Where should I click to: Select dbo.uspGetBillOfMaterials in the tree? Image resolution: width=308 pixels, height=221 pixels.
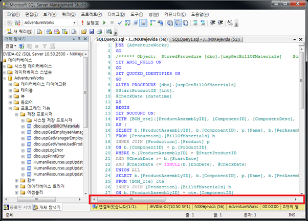(x=57, y=126)
